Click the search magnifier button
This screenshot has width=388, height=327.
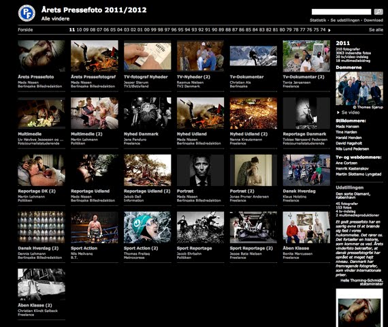click(x=378, y=12)
